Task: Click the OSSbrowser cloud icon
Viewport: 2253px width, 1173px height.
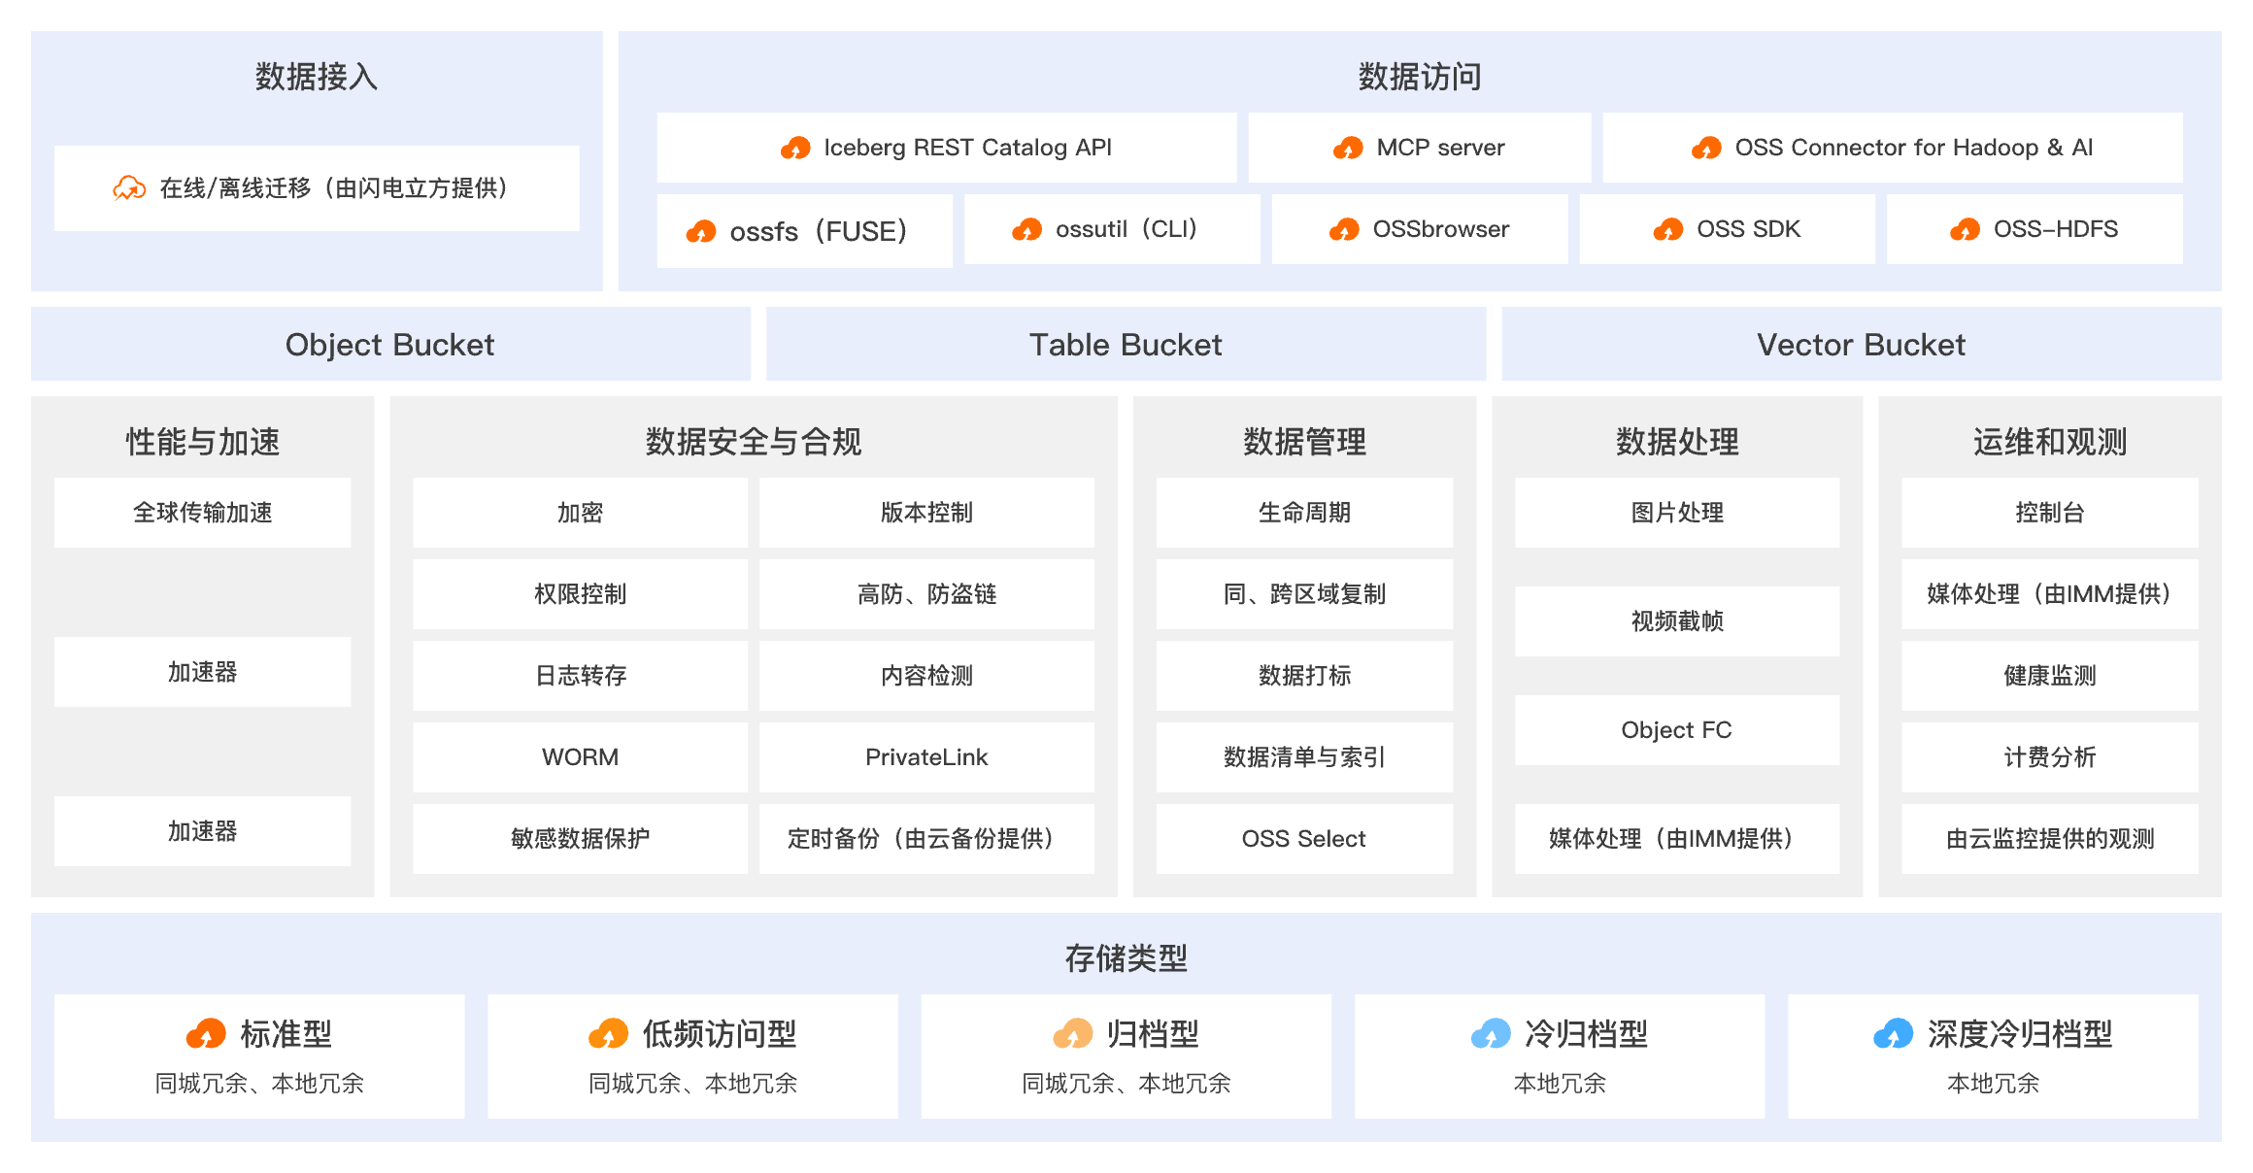Action: (1344, 229)
